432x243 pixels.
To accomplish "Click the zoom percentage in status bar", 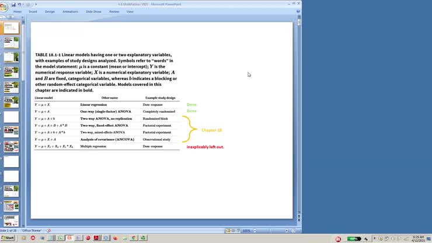I will coord(246,231).
